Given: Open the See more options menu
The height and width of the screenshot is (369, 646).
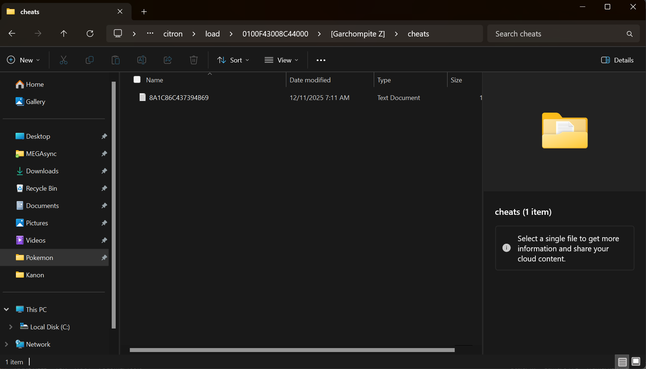Looking at the screenshot, I should pos(321,60).
